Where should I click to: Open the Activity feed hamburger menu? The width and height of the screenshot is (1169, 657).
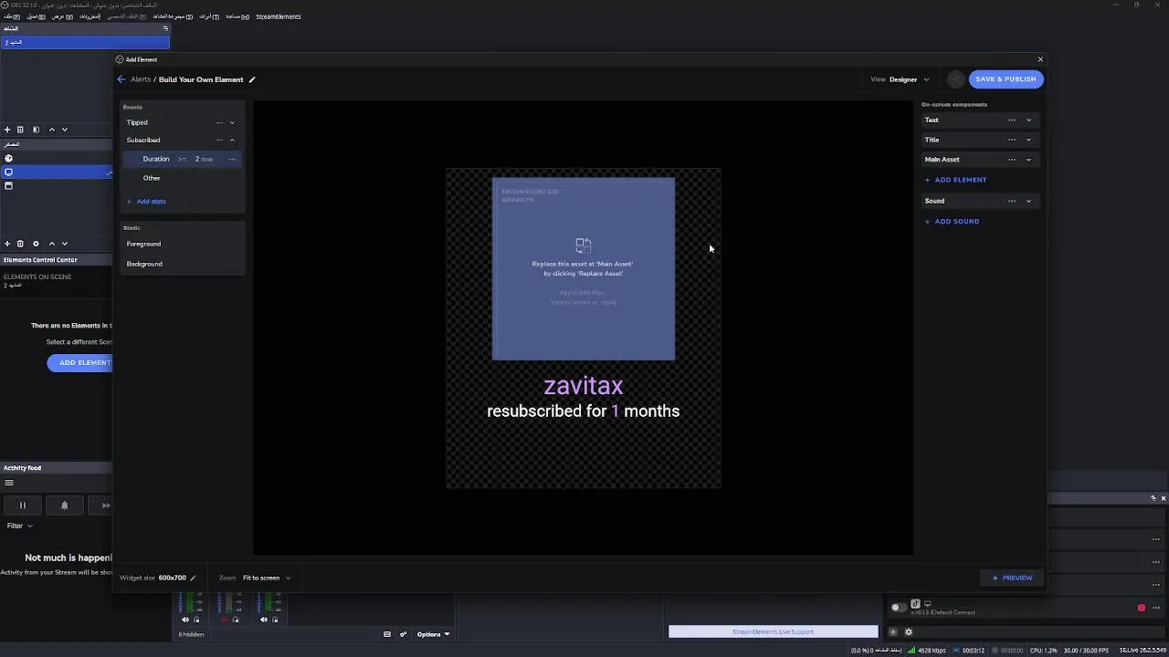tap(9, 484)
